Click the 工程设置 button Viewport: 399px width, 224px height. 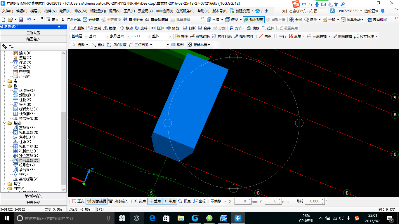[33, 33]
